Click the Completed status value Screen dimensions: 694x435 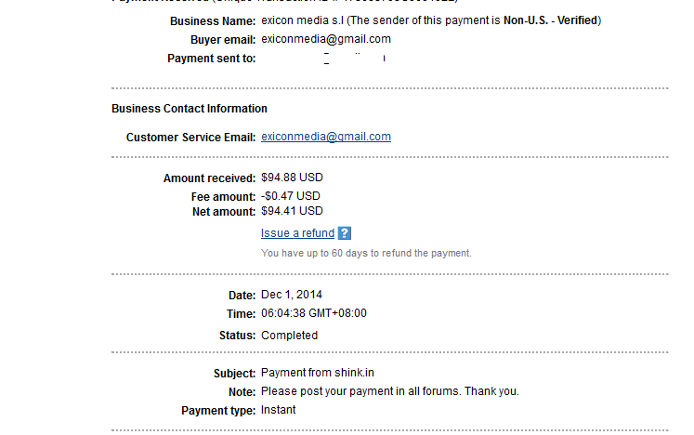click(289, 336)
